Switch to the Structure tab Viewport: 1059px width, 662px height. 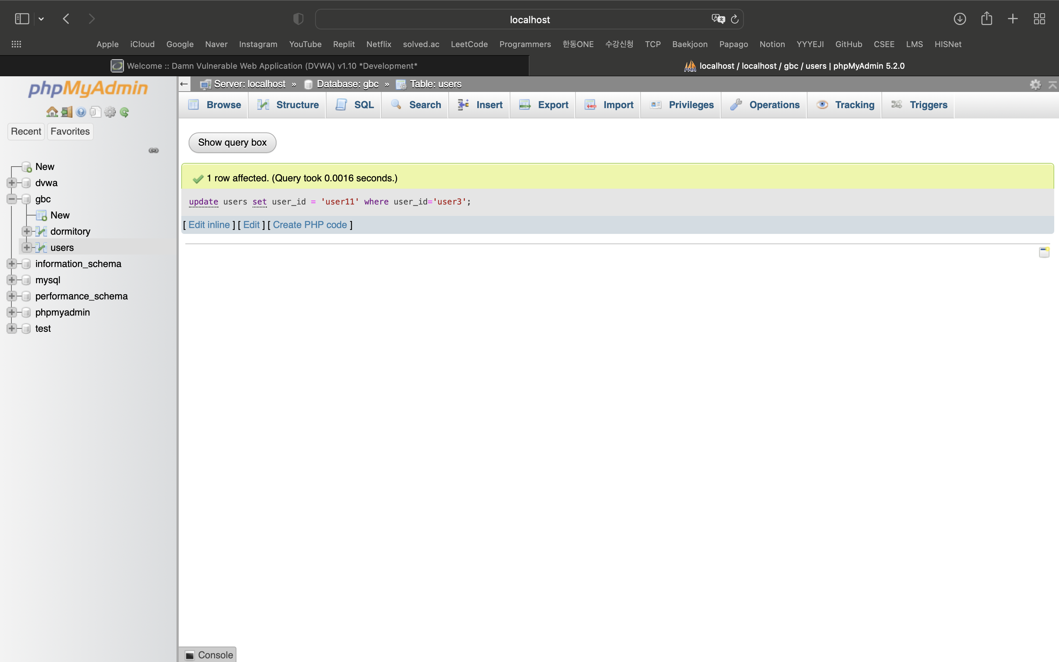click(288, 105)
